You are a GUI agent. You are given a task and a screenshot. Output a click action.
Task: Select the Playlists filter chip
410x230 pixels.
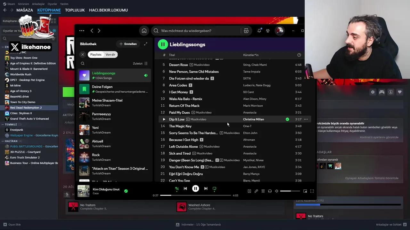96,55
